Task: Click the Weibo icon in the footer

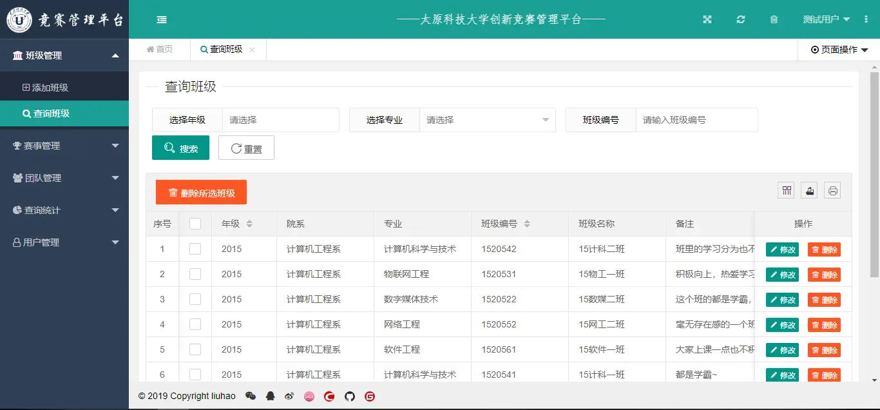Action: coord(290,396)
